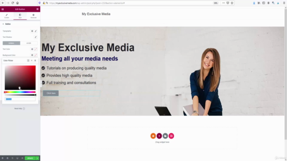Add new section with purple plus button
Image resolution: width=287 pixels, height=161 pixels.
[x=159, y=136]
